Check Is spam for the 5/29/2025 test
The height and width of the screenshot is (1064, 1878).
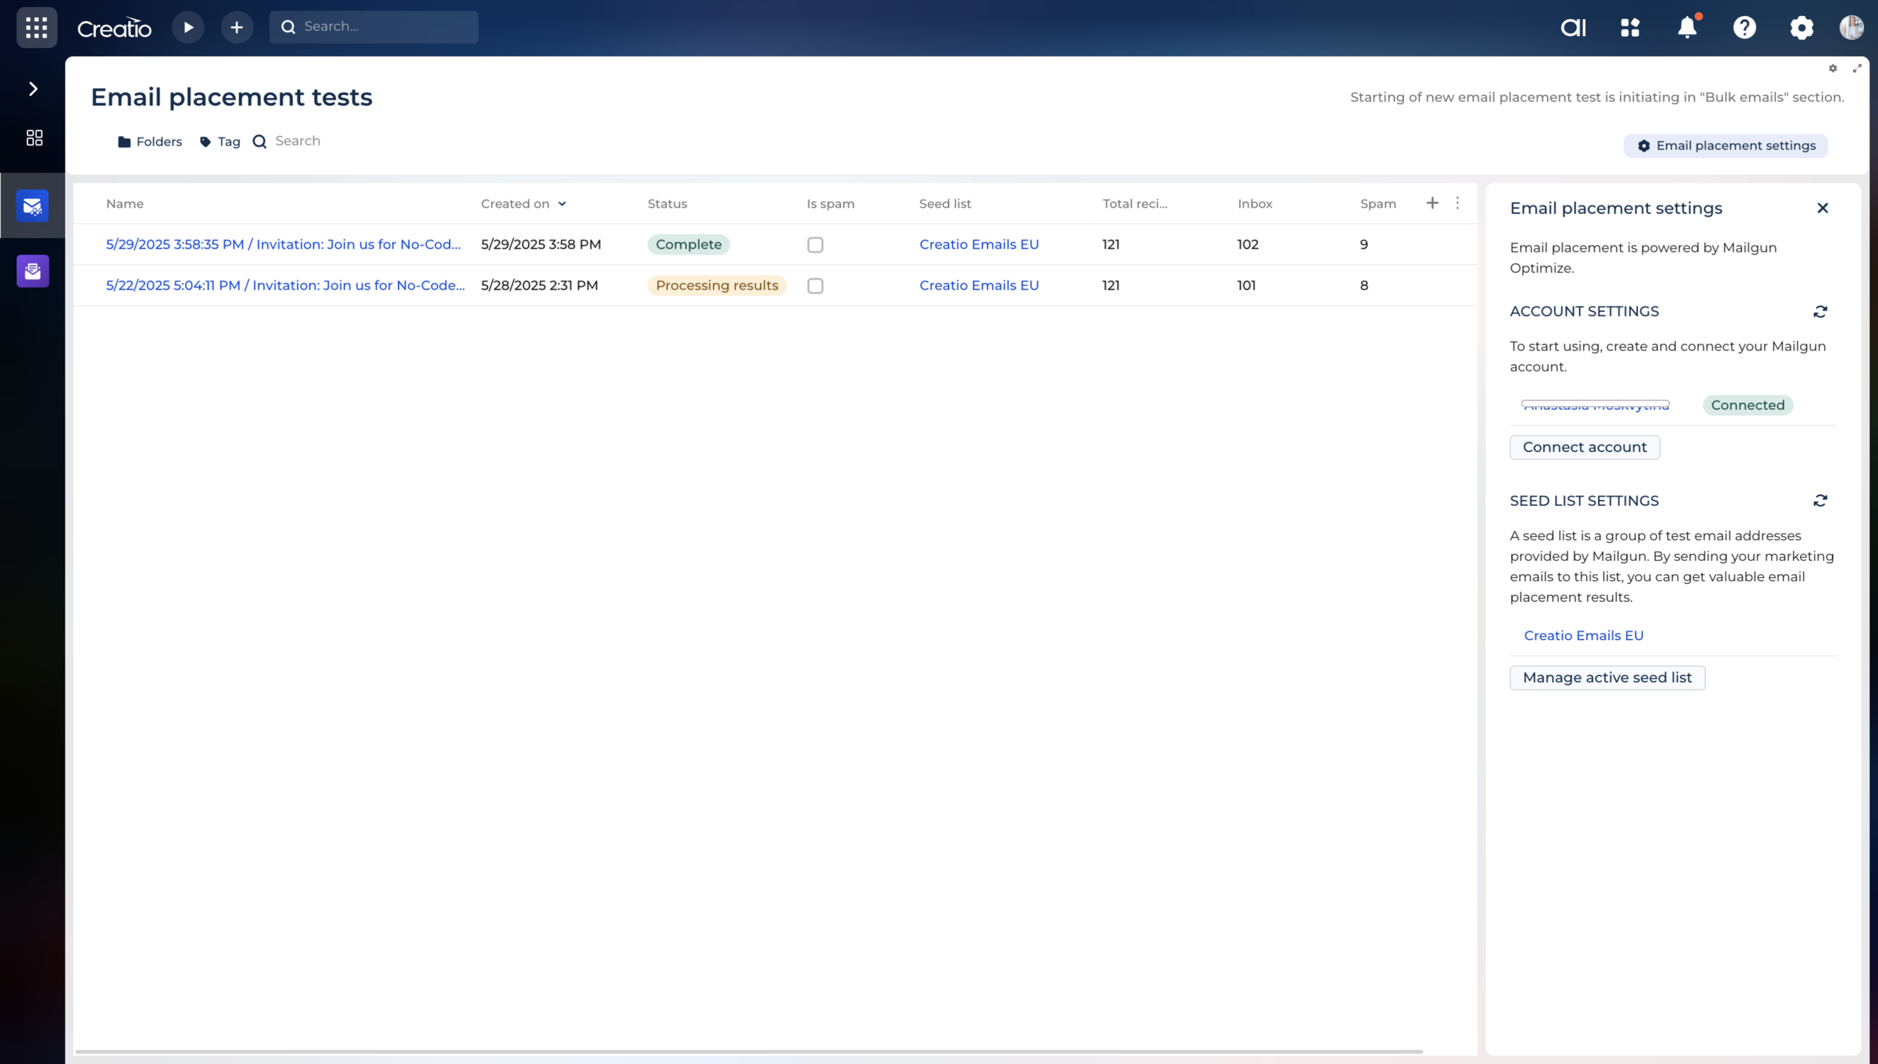pyautogui.click(x=815, y=245)
